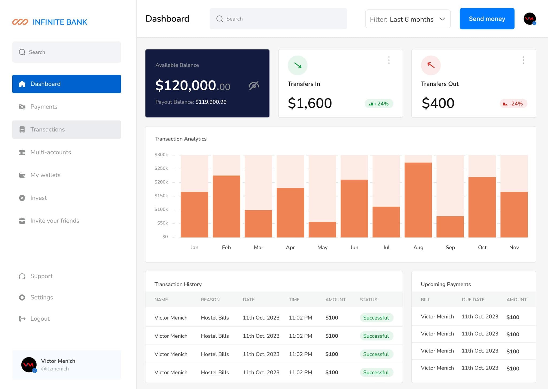The height and width of the screenshot is (389, 548).
Task: Select Invite your friends in sidebar
Action: [55, 221]
